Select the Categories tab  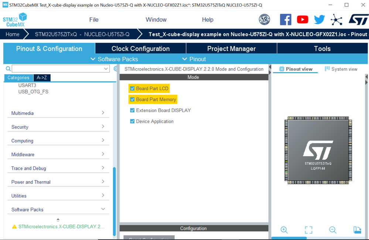coord(18,78)
